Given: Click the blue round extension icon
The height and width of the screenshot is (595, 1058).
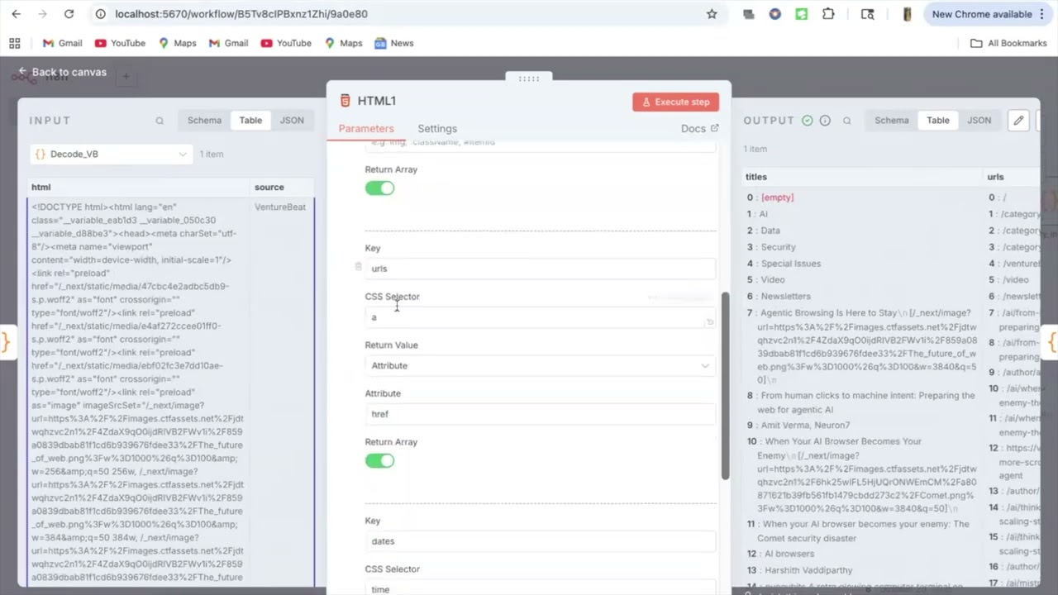Looking at the screenshot, I should tap(774, 14).
